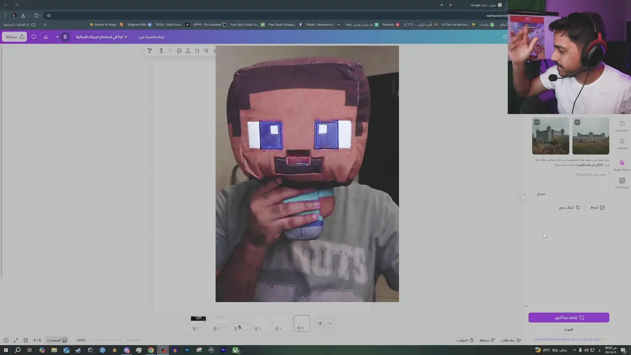Select page 6 thumbnail
This screenshot has width=631, height=355.
pos(302,323)
